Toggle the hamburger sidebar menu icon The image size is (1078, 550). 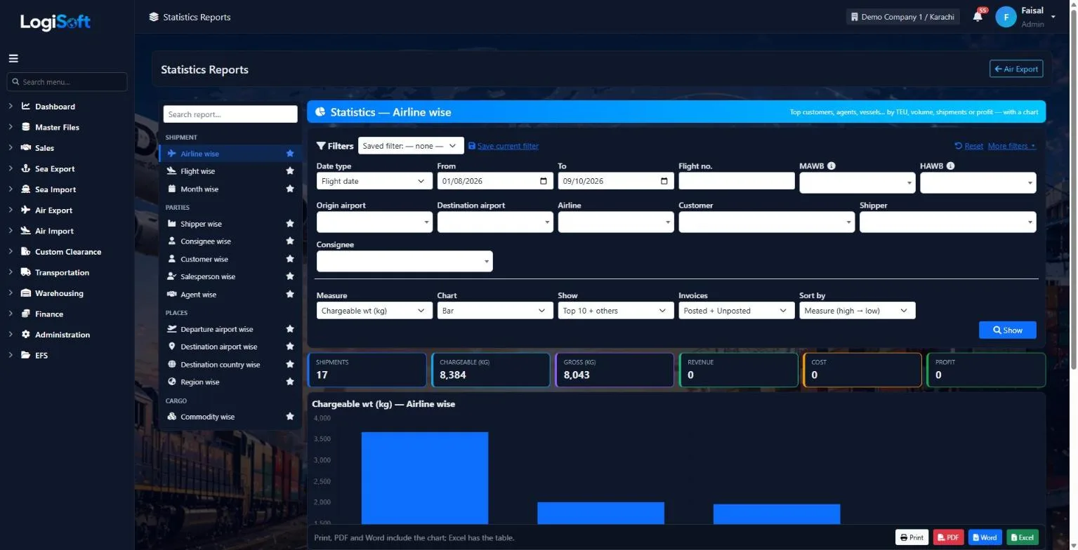(x=13, y=58)
